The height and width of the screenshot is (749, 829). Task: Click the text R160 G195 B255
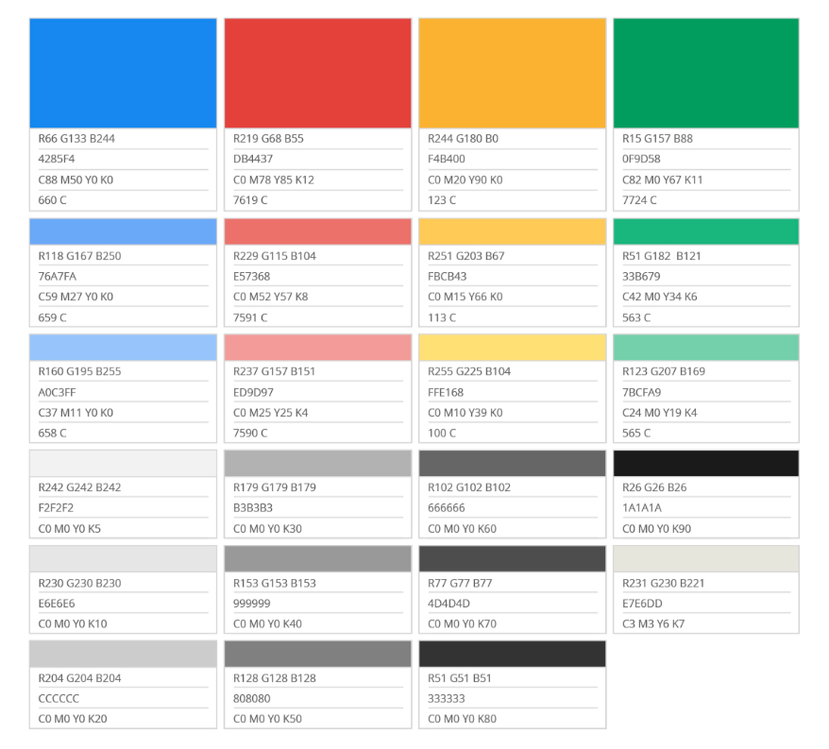pyautogui.click(x=80, y=371)
